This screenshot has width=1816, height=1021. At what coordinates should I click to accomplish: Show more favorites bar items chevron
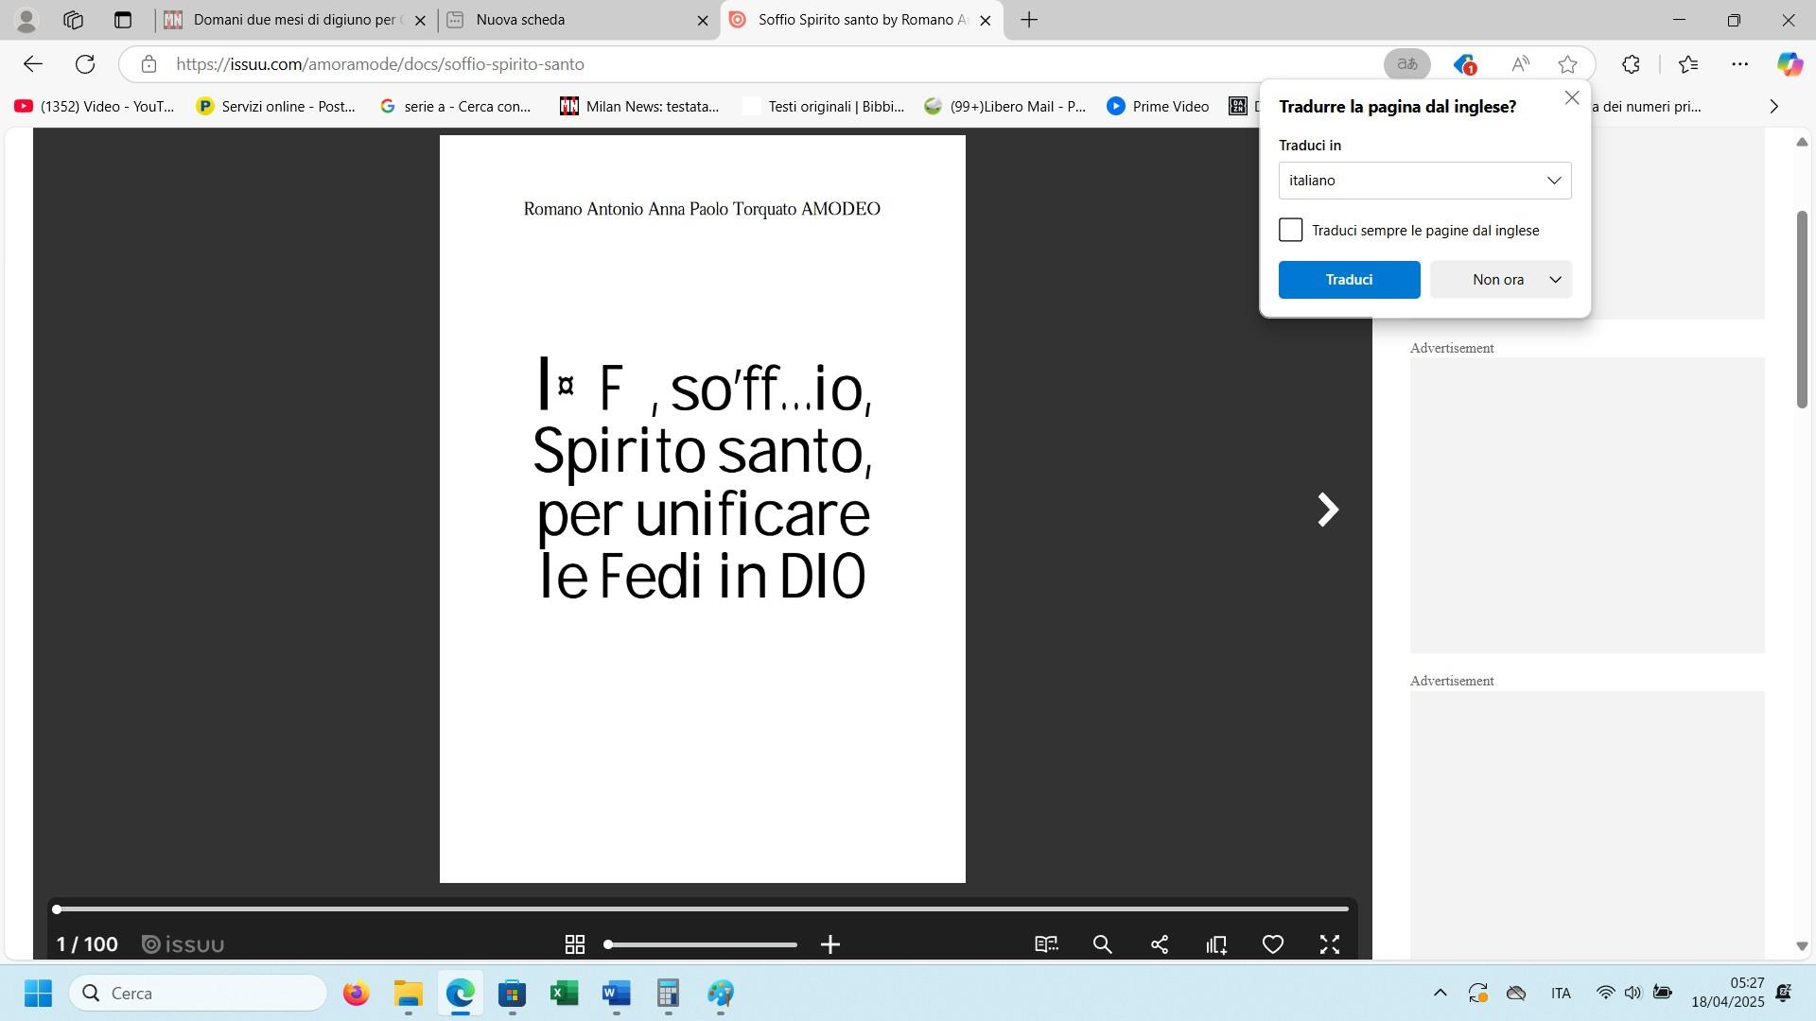1774,107
